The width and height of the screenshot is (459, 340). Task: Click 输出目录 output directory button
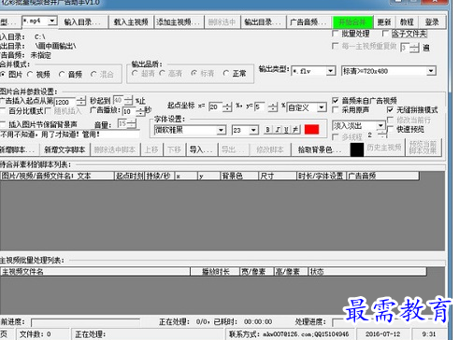coord(263,22)
